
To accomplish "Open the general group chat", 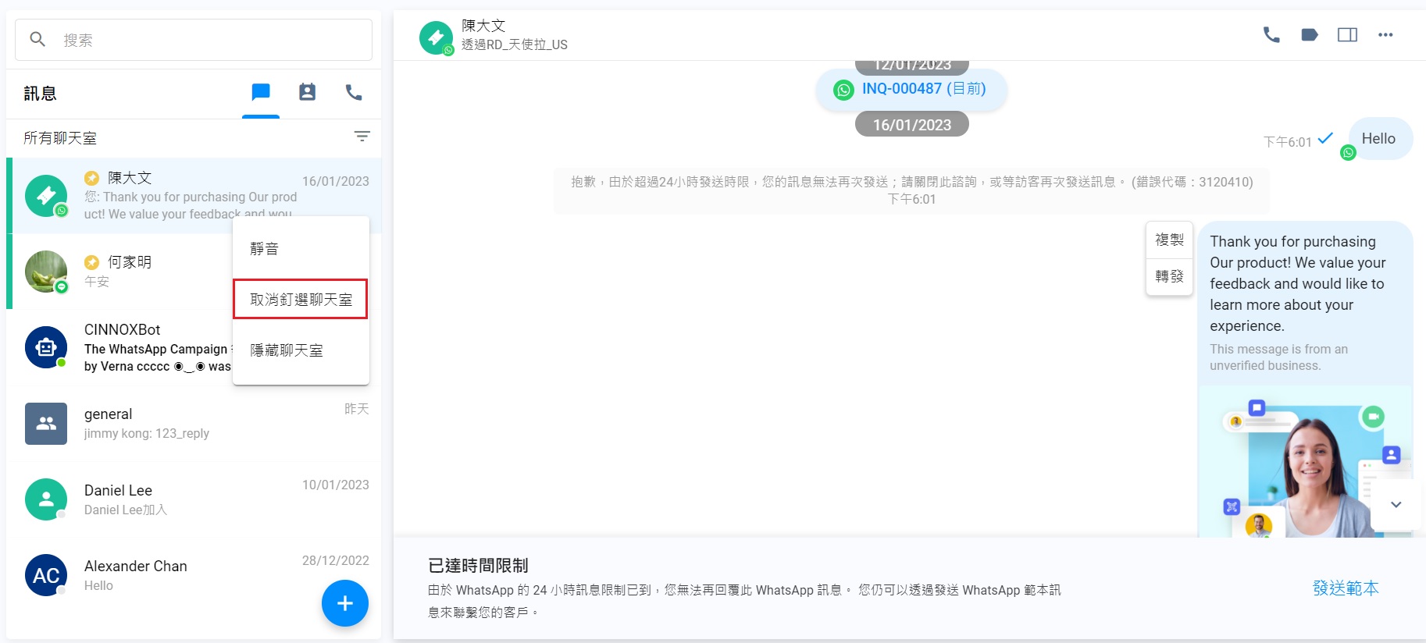I will tap(194, 423).
